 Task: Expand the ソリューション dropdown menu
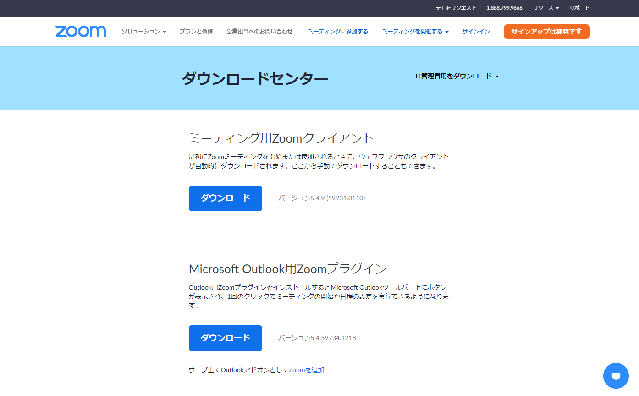(143, 32)
